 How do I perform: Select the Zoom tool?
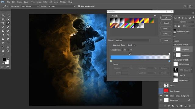coord(8,51)
